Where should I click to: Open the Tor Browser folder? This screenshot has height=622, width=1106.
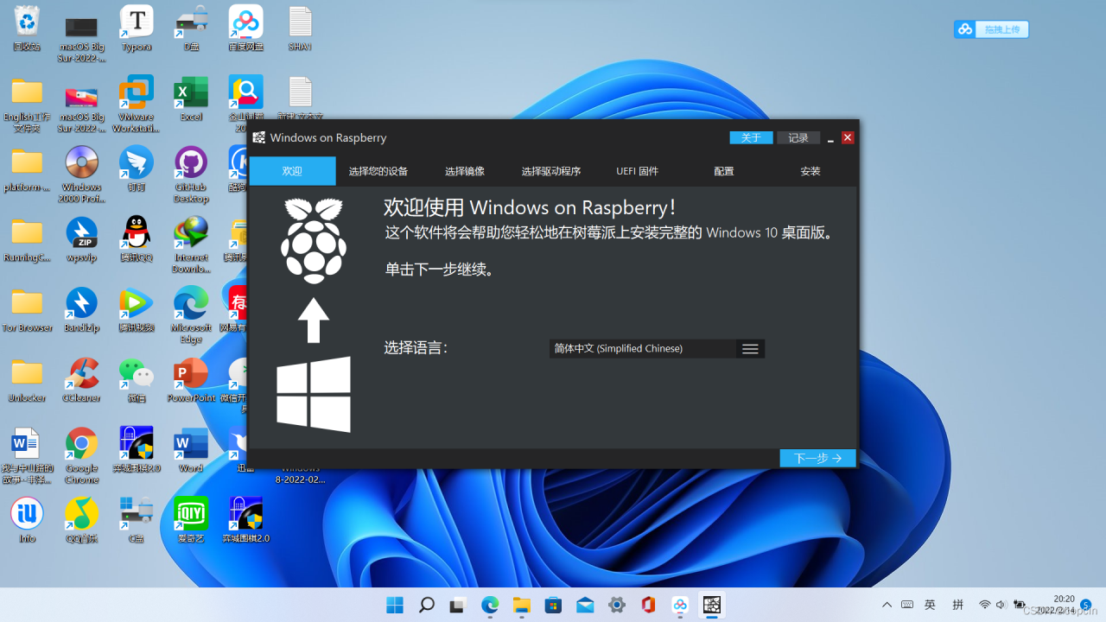click(x=27, y=309)
